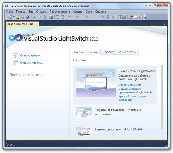Click the Открыть проект... link
The width and height of the screenshot is (173, 153).
click(31, 63)
